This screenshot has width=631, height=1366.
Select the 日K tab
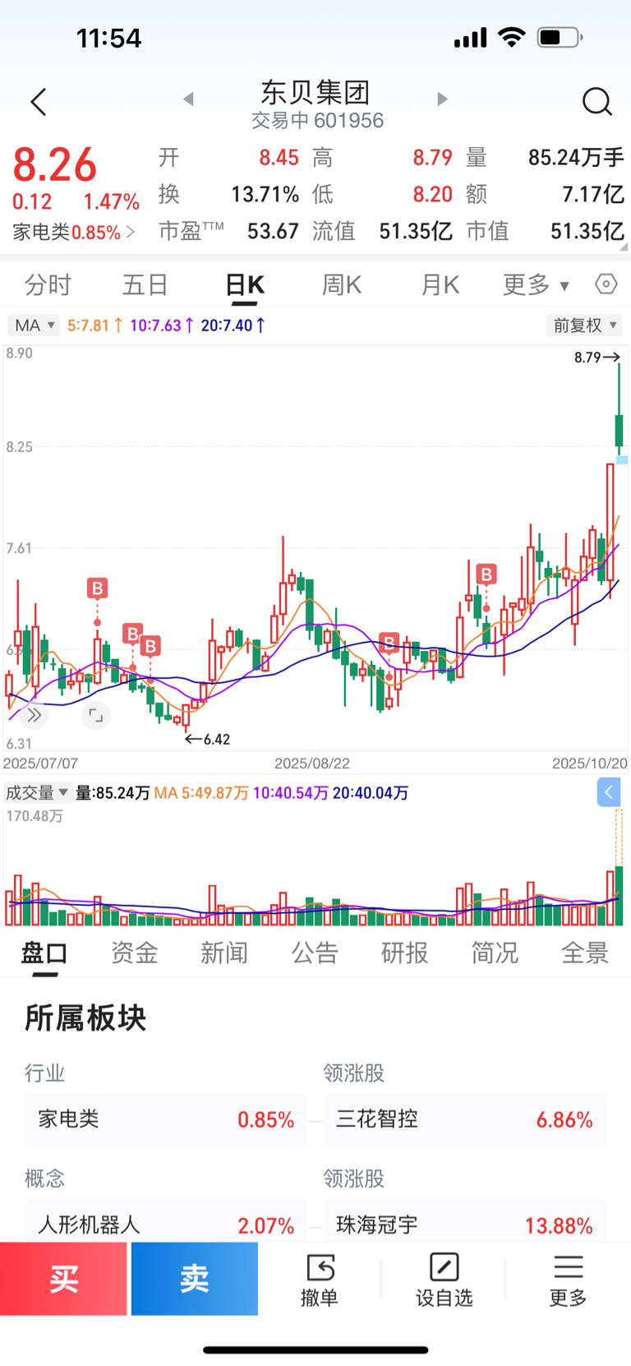[x=245, y=285]
